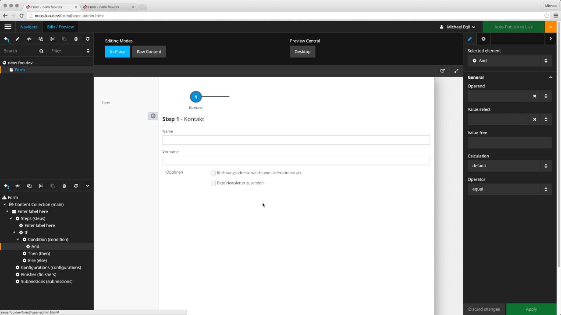Collapse the General inspector section
561x315 pixels.
click(551, 77)
